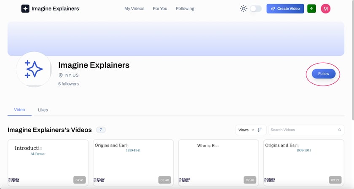Open the Imagine Explainers home title link
Image resolution: width=354 pixels, height=189 pixels.
pyautogui.click(x=55, y=8)
